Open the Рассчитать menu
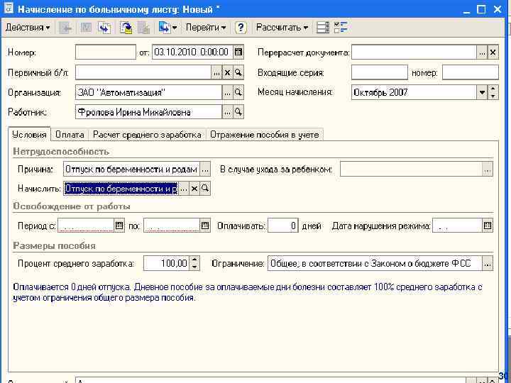511x383 pixels. tap(282, 28)
